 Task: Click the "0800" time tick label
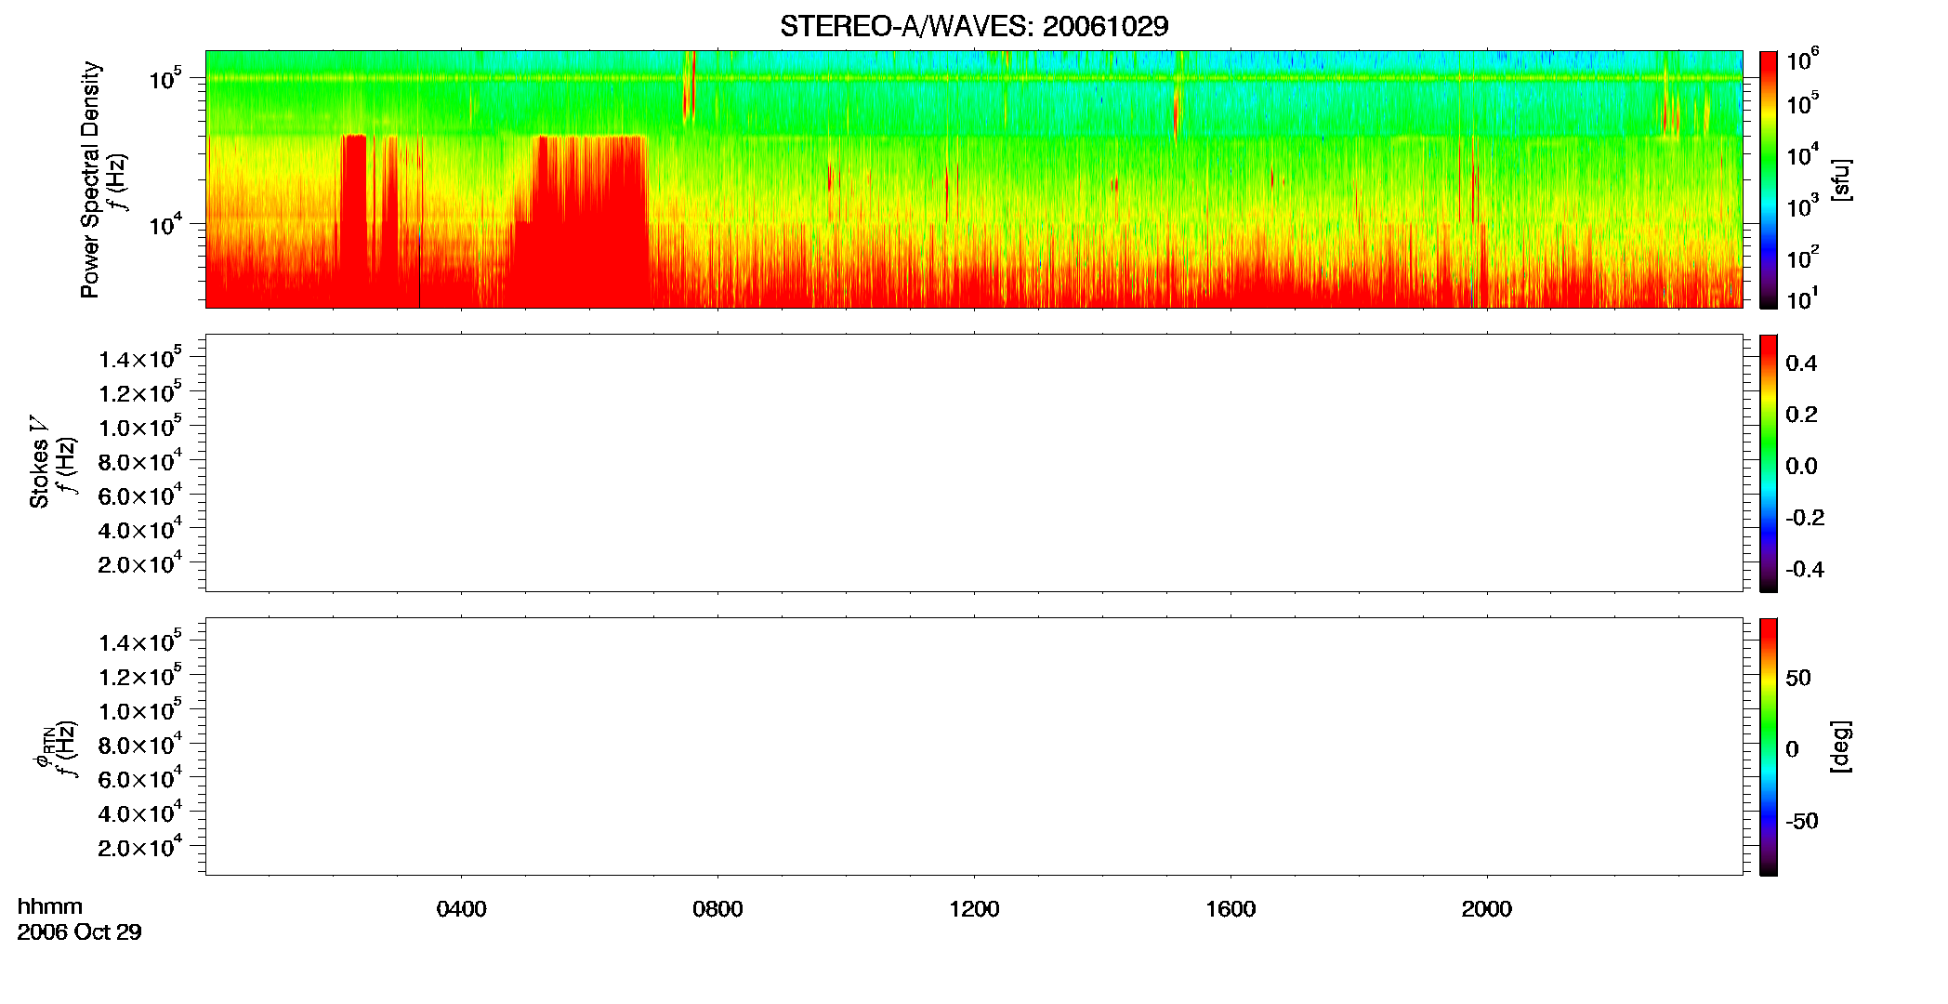pos(717,909)
